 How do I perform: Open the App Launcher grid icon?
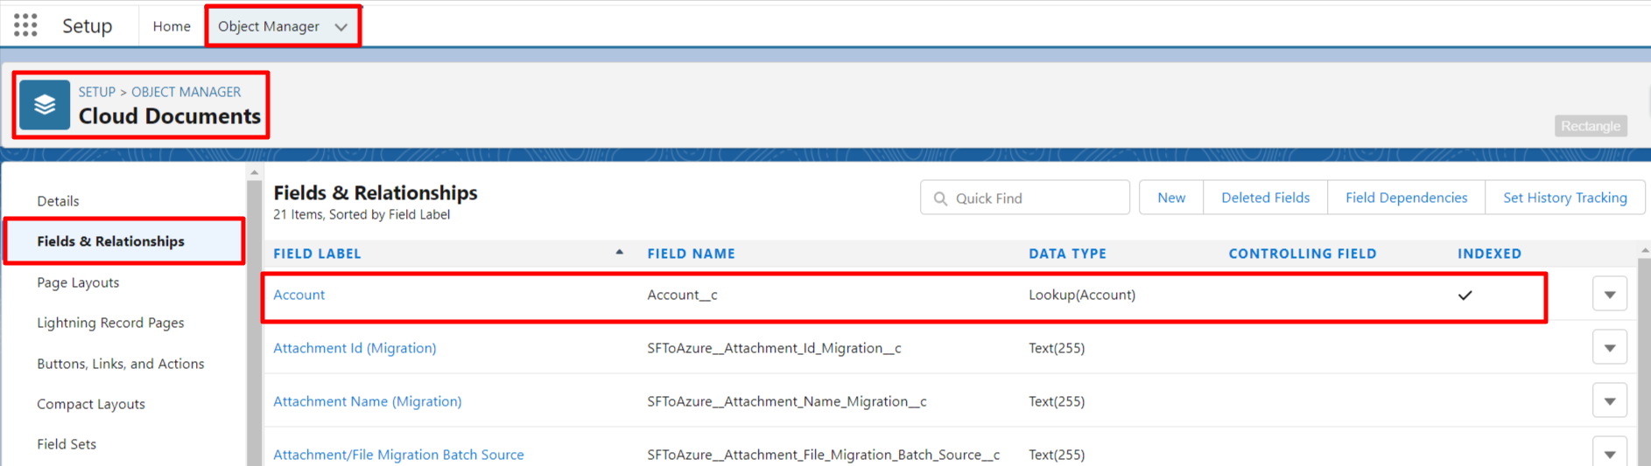(x=25, y=25)
